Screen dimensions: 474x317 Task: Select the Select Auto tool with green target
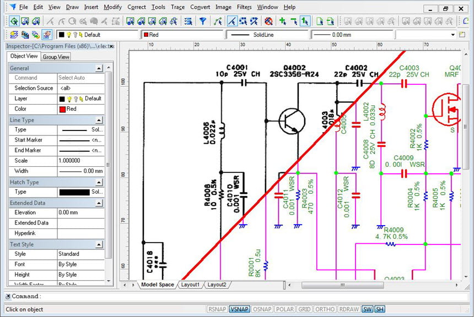tap(14, 21)
